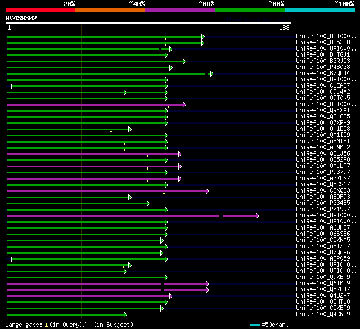Open the UniRef100_Q852P0 entry
Image resolution: width=360 pixels, height=329 pixels.
click(x=323, y=160)
